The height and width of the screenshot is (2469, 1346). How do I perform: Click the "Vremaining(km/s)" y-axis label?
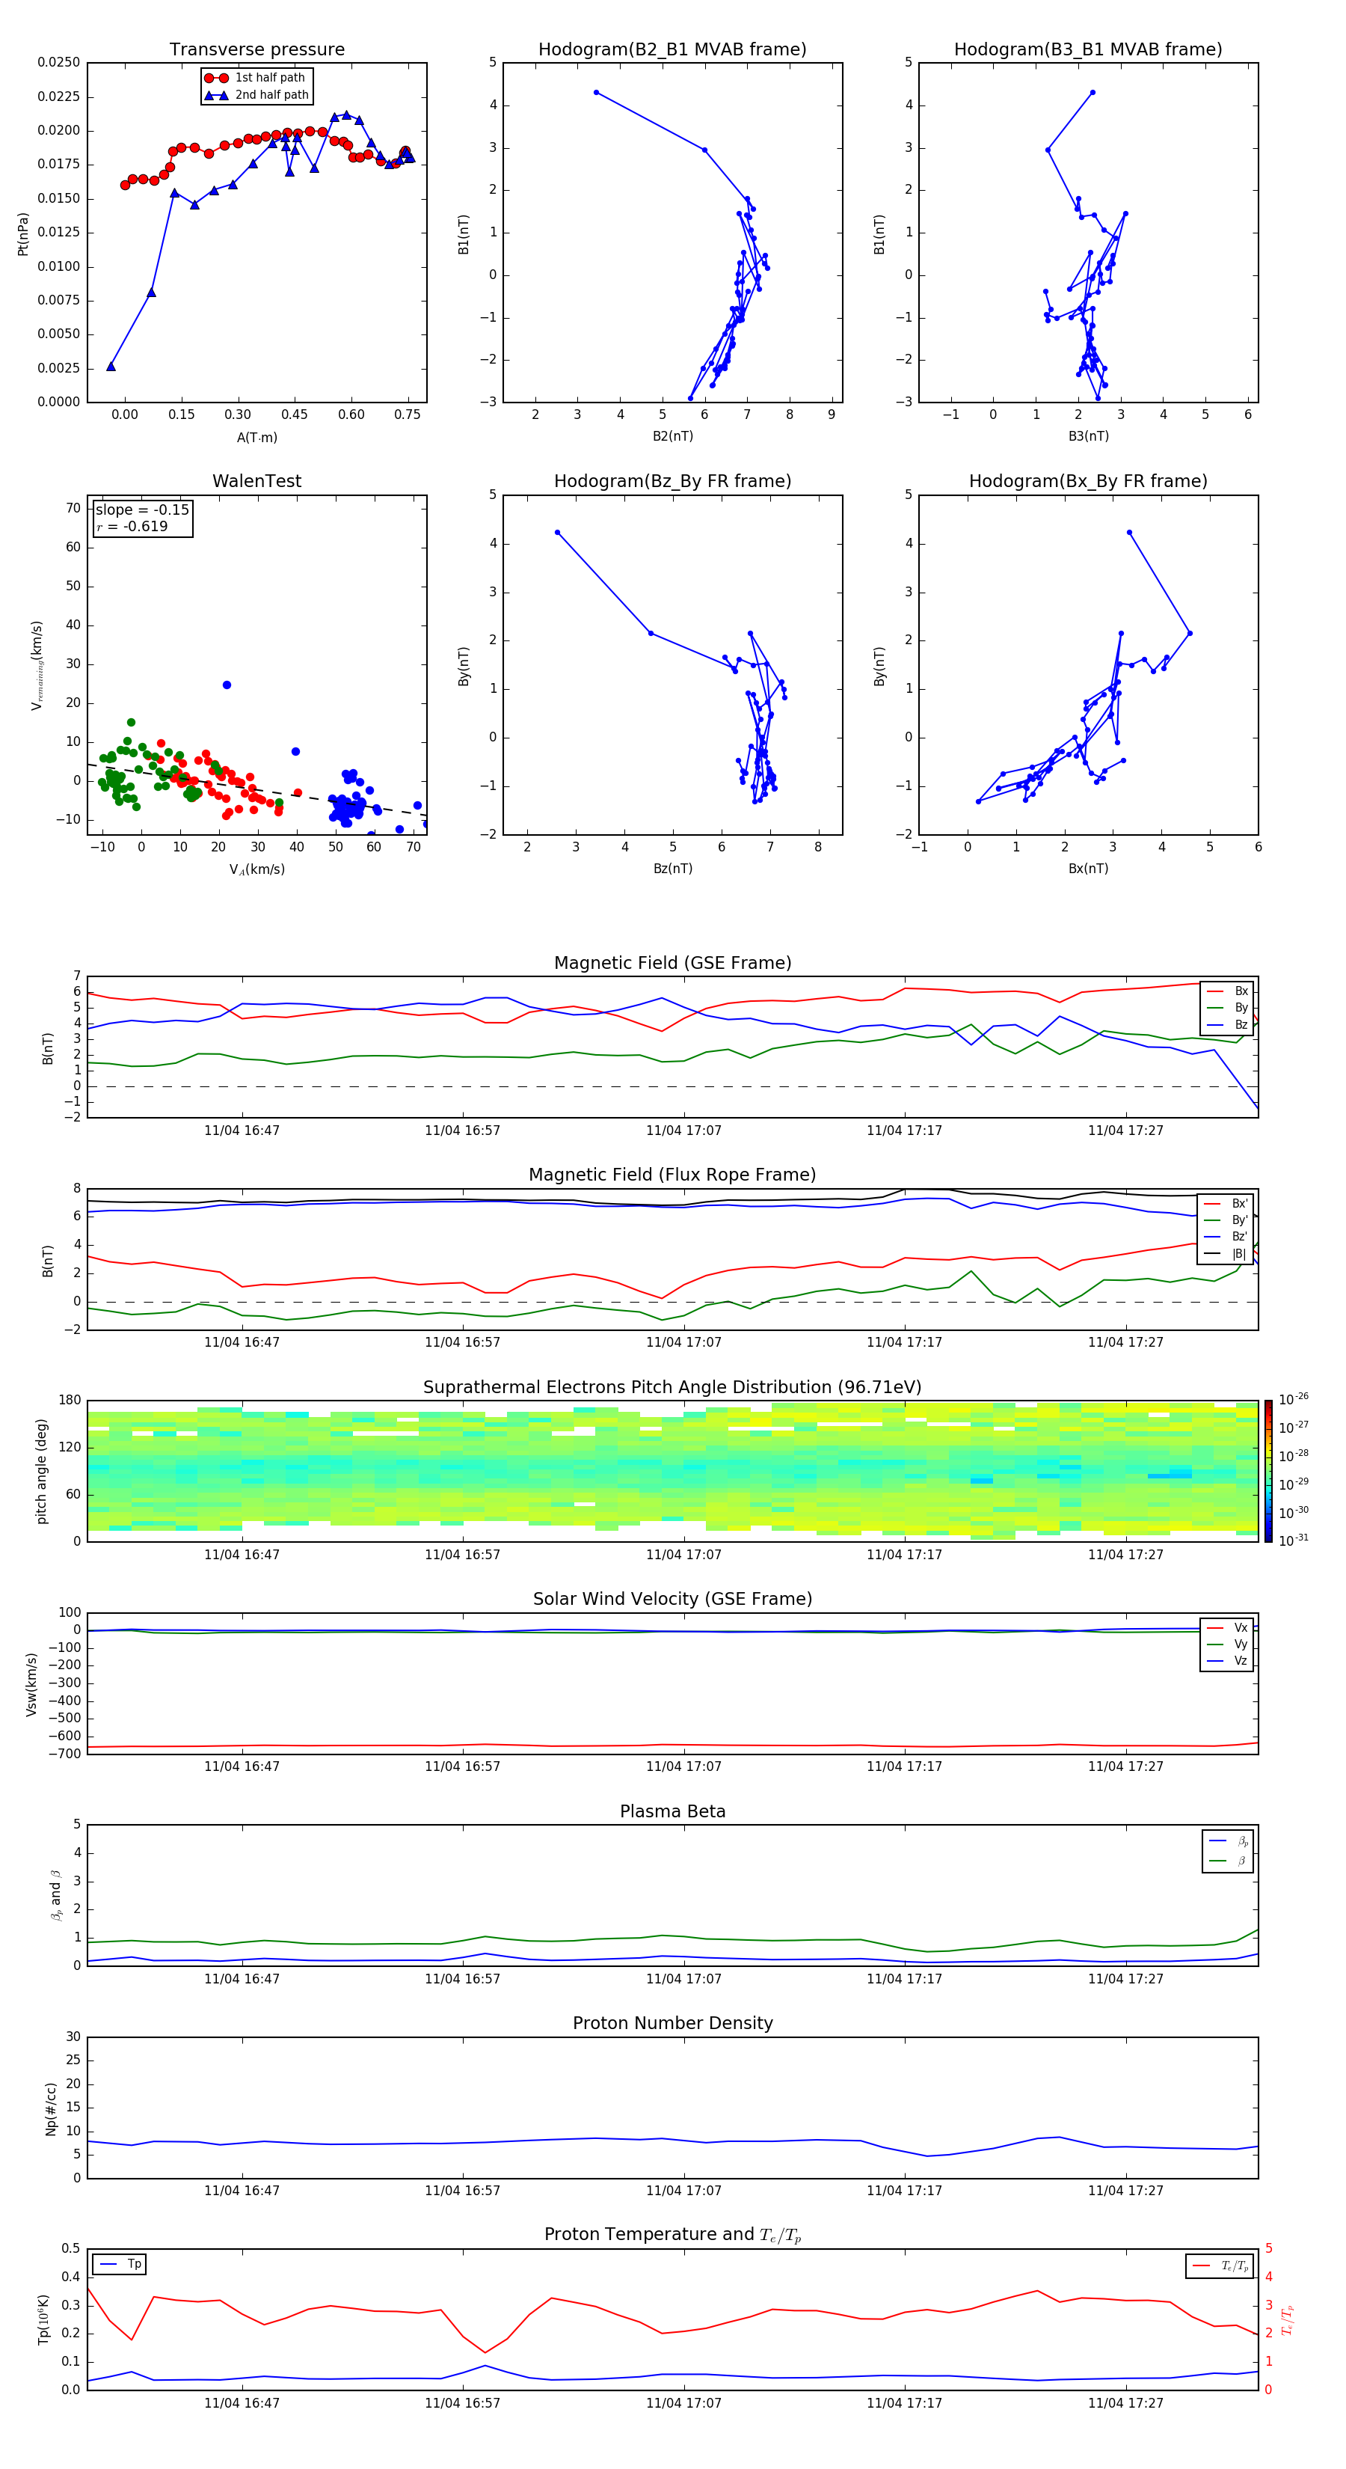pyautogui.click(x=37, y=665)
